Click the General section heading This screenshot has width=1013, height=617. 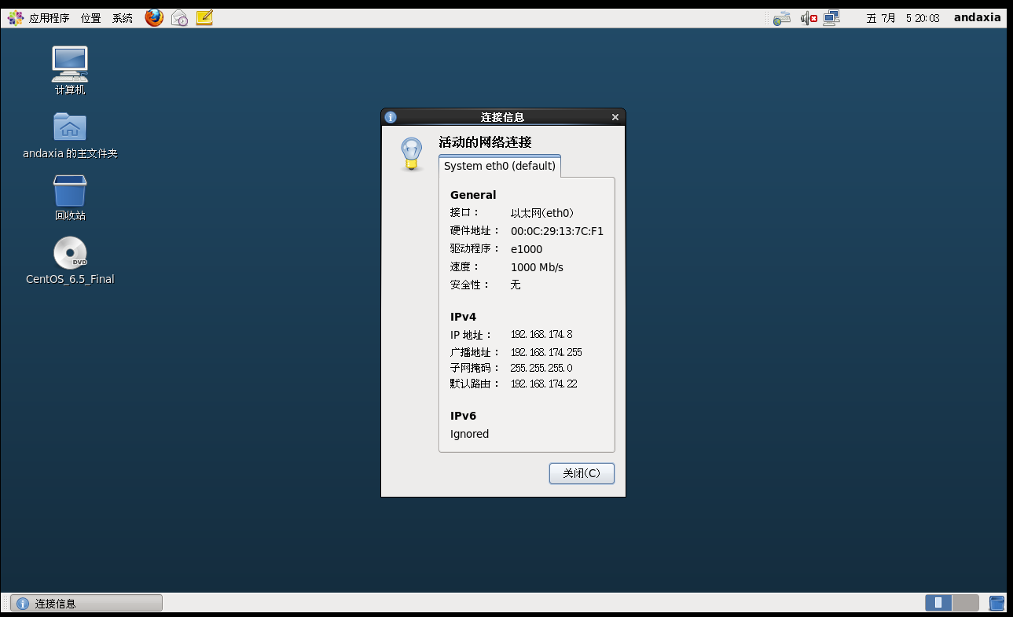click(x=473, y=195)
